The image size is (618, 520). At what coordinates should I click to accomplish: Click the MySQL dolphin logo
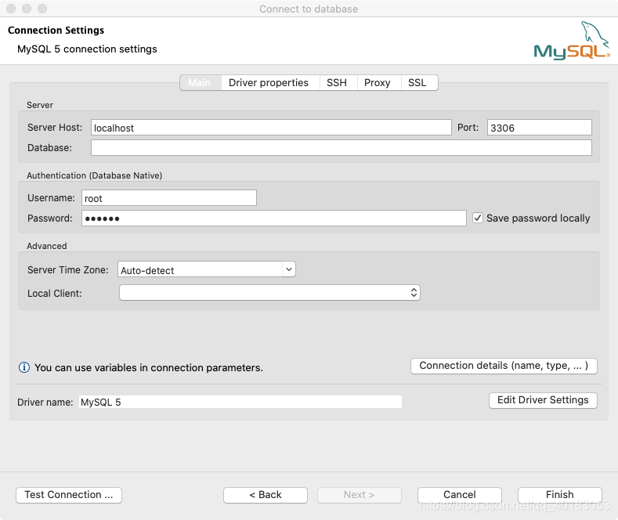(572, 41)
